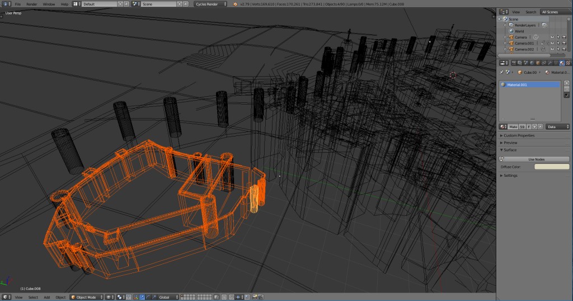Click the Diffuse Color swatch
The image size is (573, 301).
[x=551, y=167]
